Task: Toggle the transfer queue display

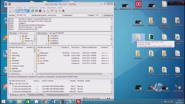Action: [28, 11]
